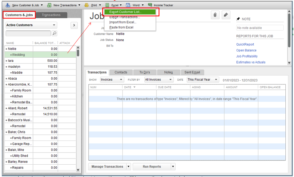Open New Customer & Job dropdown arrow
Image resolution: width=294 pixels, height=177 pixels.
[x=42, y=5]
